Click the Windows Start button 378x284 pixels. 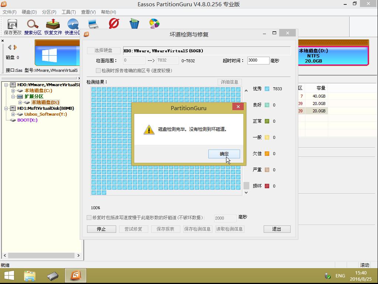coord(9,276)
